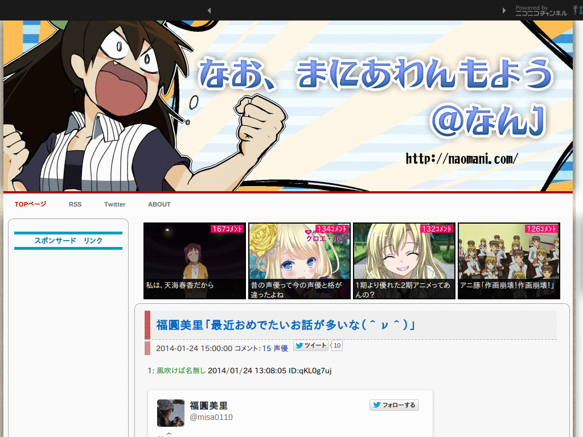Image resolution: width=583 pixels, height=437 pixels.
Task: Open thumbnail 昔の声優って今の声優と格が違ったよね
Action: [x=299, y=261]
